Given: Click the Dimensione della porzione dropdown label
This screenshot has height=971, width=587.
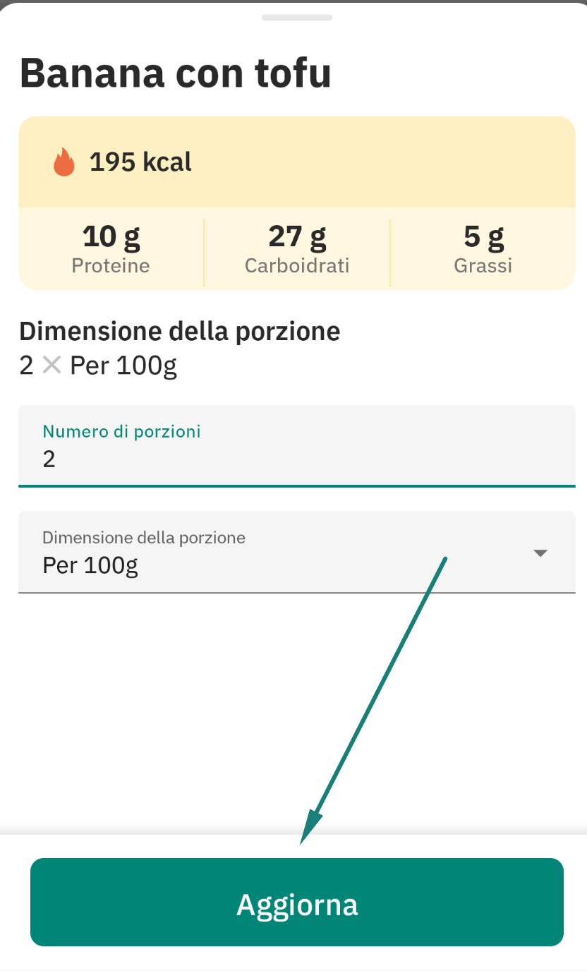Looking at the screenshot, I should click(144, 538).
